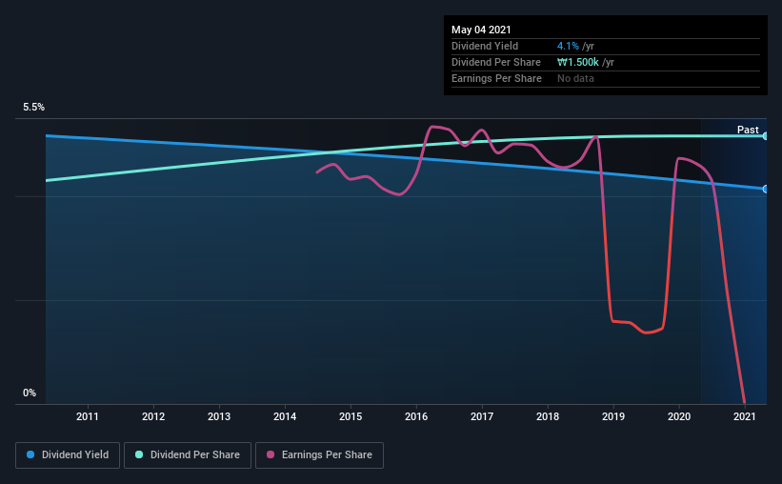This screenshot has width=782, height=484.
Task: Click the 2017 x-axis label
Action: pos(482,416)
